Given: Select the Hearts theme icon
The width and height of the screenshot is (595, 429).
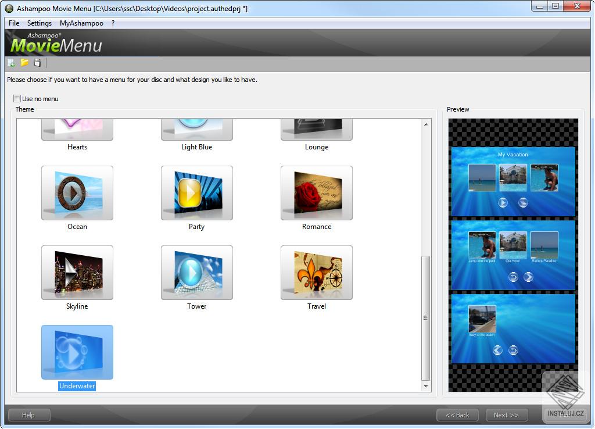Looking at the screenshot, I should click(77, 130).
